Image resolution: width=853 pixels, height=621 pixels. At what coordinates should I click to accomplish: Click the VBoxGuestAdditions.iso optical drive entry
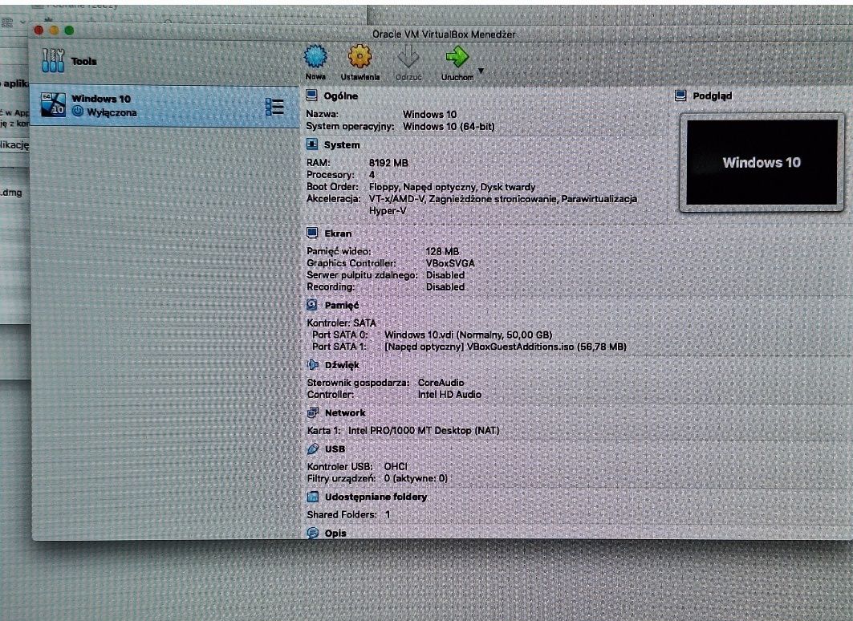pos(506,347)
